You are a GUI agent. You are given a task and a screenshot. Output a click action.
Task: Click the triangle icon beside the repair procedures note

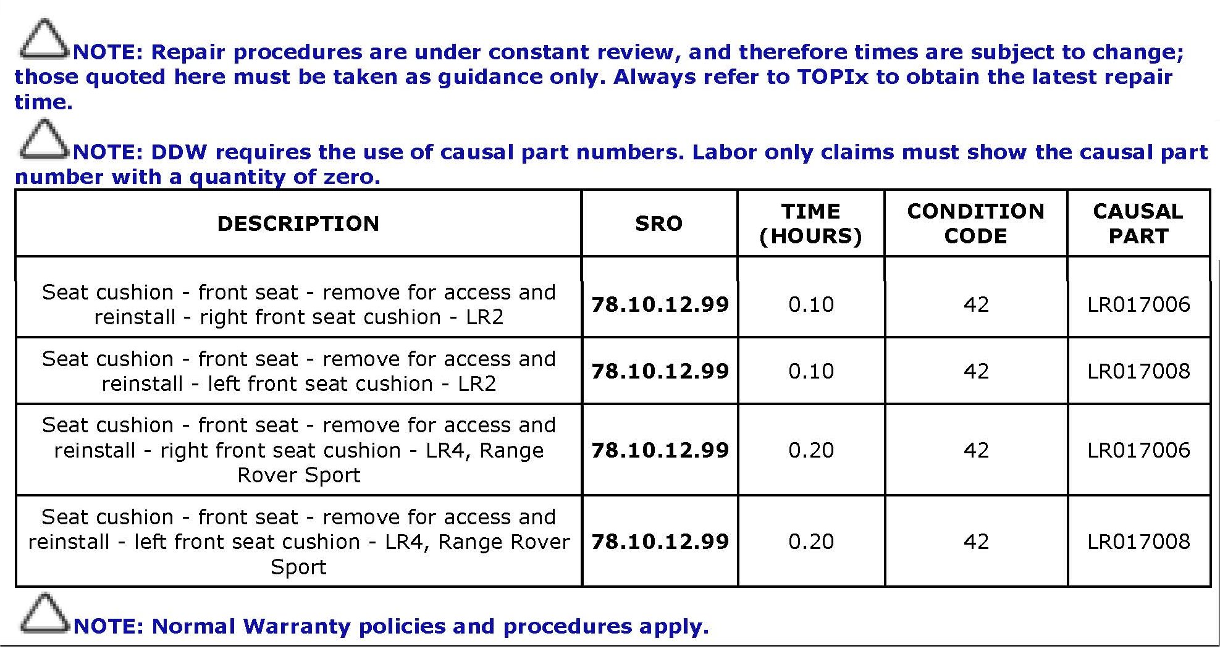click(x=43, y=40)
